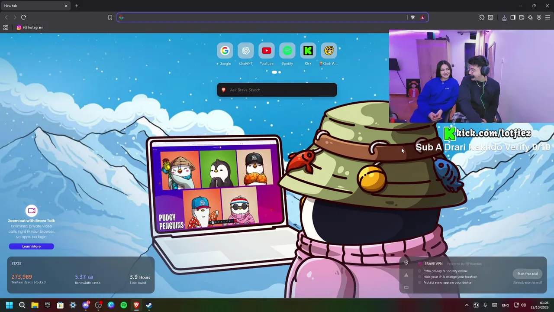This screenshot has height=312, width=554.
Task: Open the Leo AI sparkle icon
Action: pyautogui.click(x=530, y=17)
